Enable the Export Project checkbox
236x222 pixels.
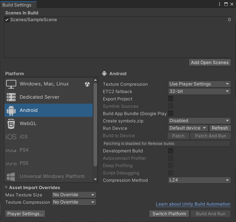[171, 99]
